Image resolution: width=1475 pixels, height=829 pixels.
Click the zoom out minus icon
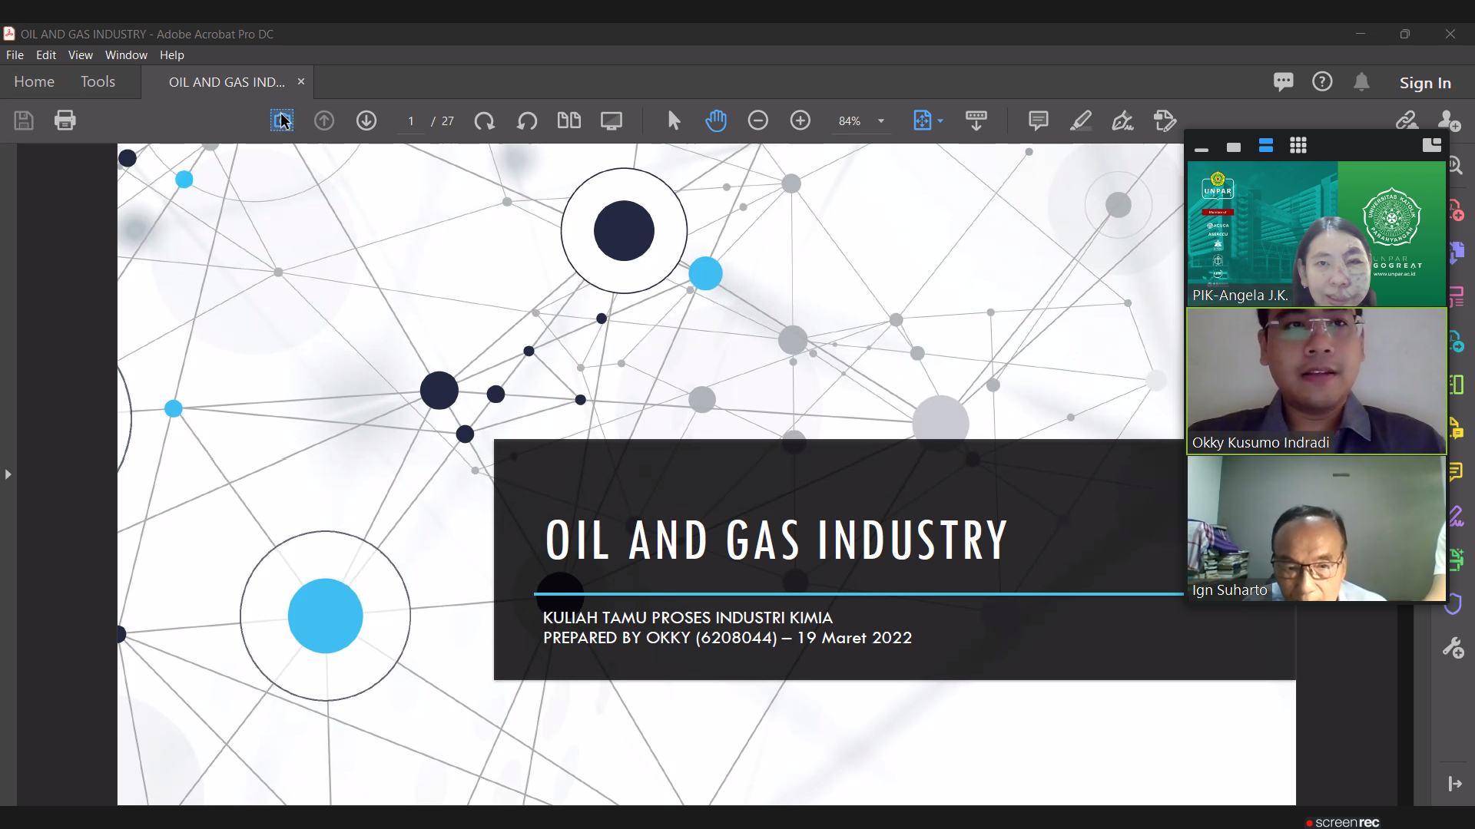point(757,121)
